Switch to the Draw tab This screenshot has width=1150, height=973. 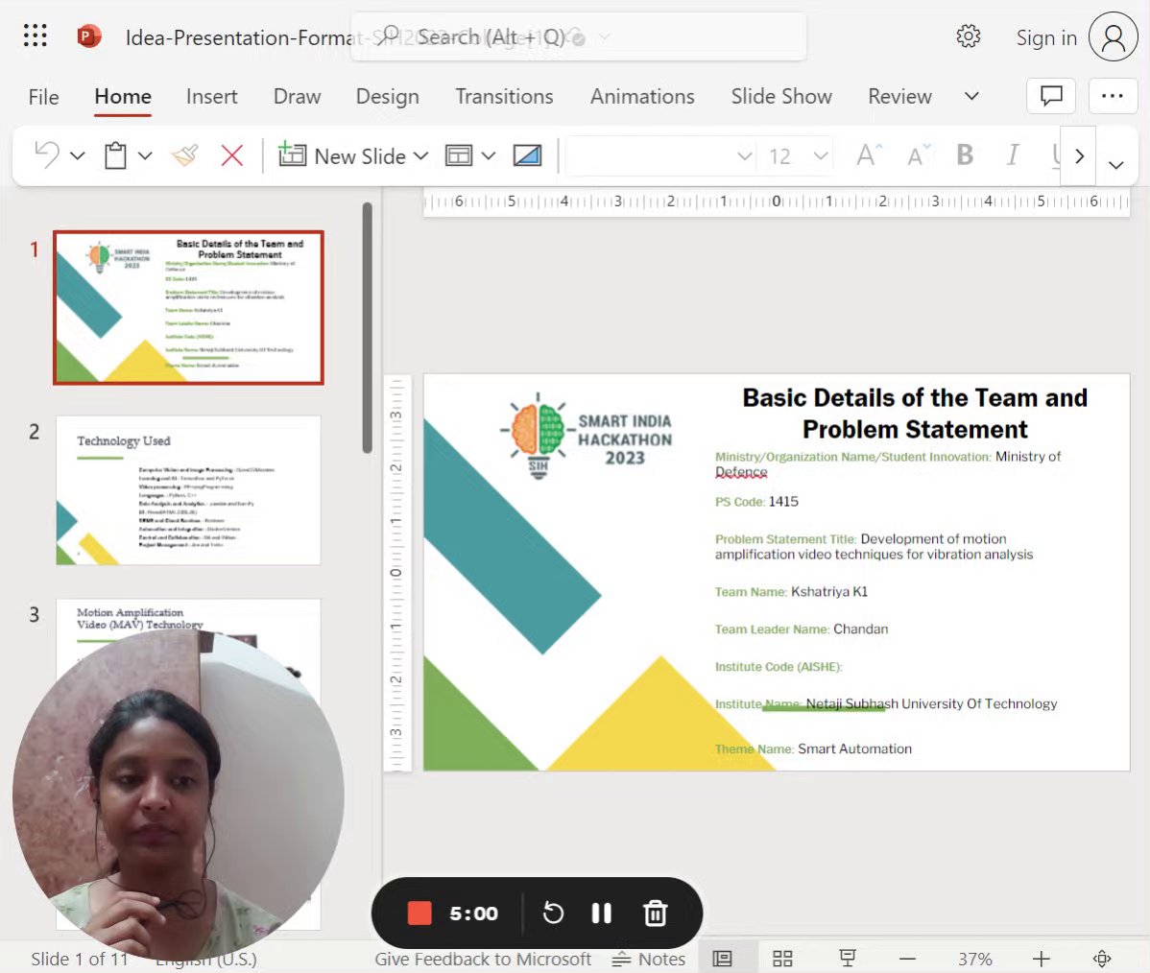(x=297, y=96)
